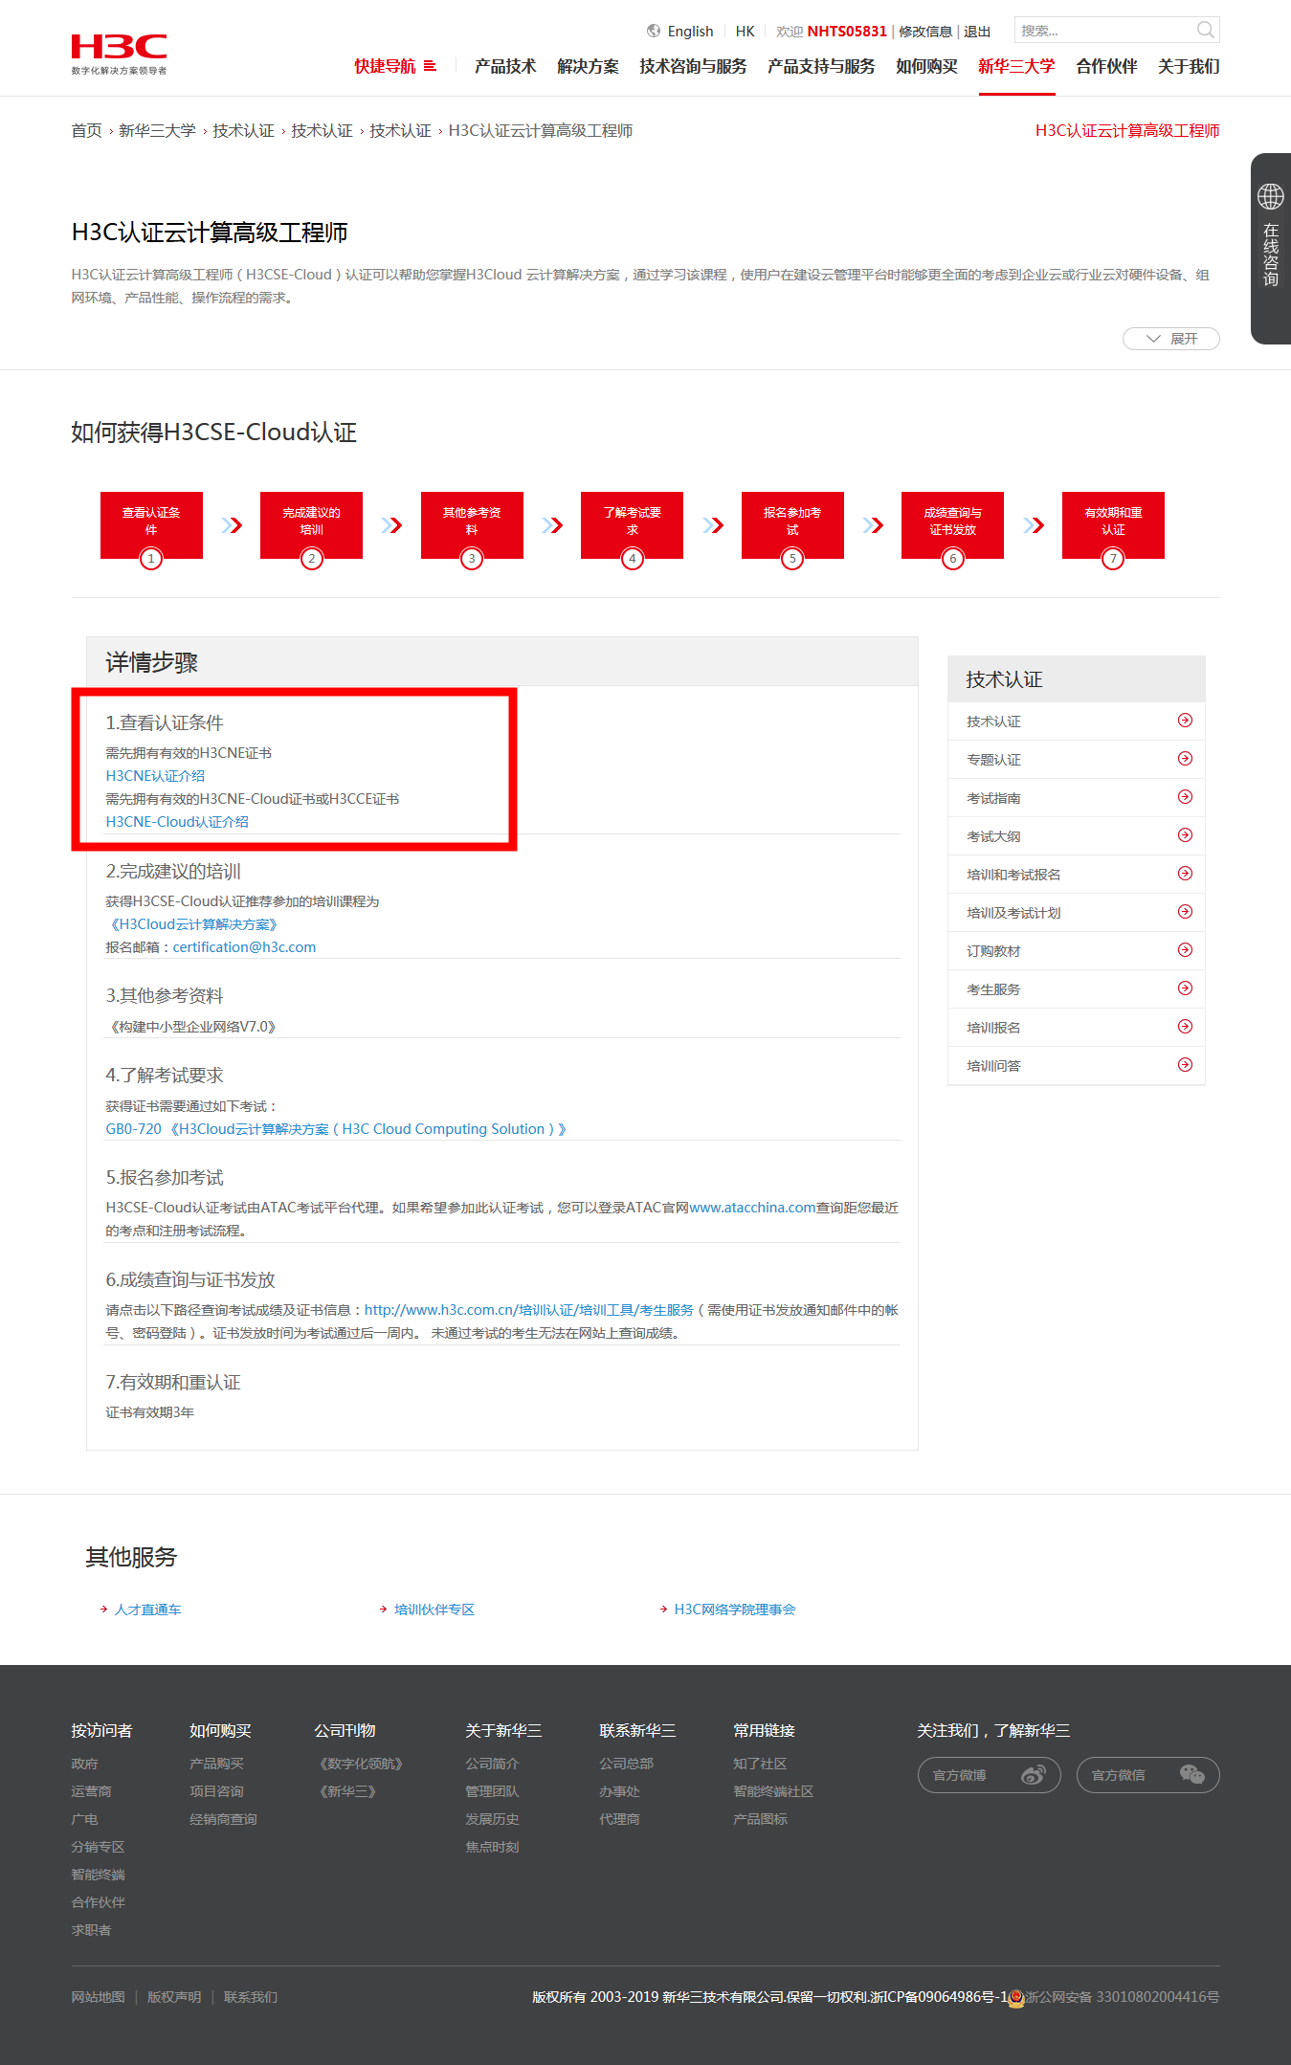
Task: Click 修改信息 to edit account info
Action: click(925, 31)
